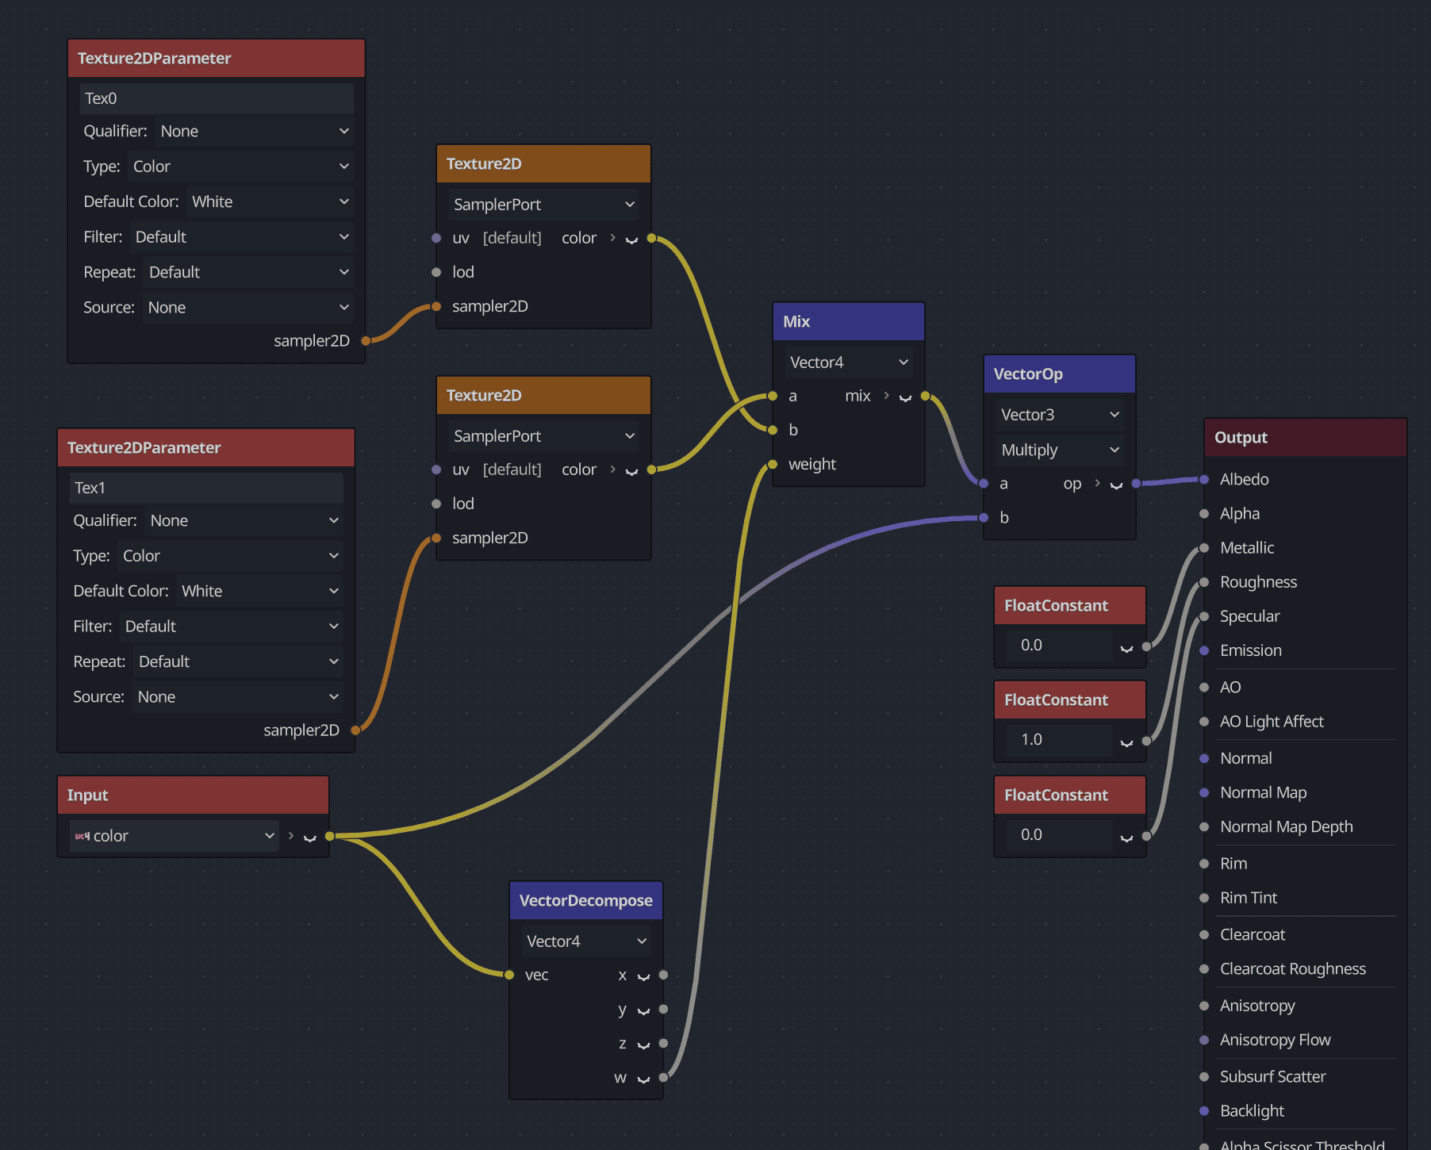
Task: Open the Input node's color dropdown
Action: [174, 836]
